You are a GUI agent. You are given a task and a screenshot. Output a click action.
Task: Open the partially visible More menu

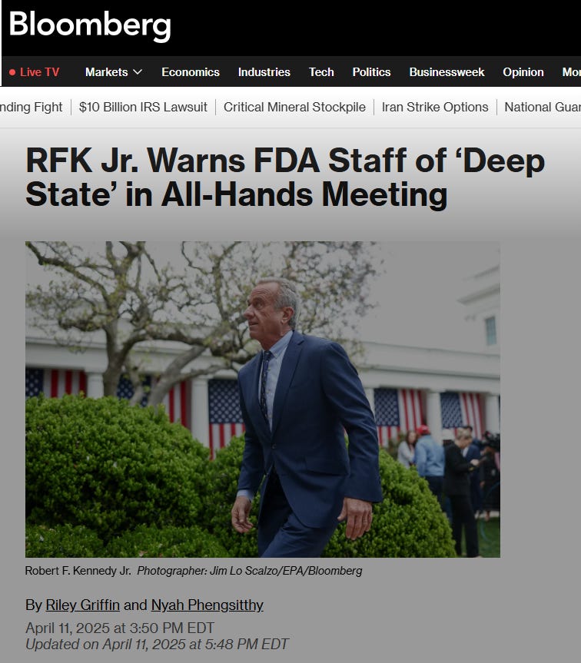coord(571,72)
